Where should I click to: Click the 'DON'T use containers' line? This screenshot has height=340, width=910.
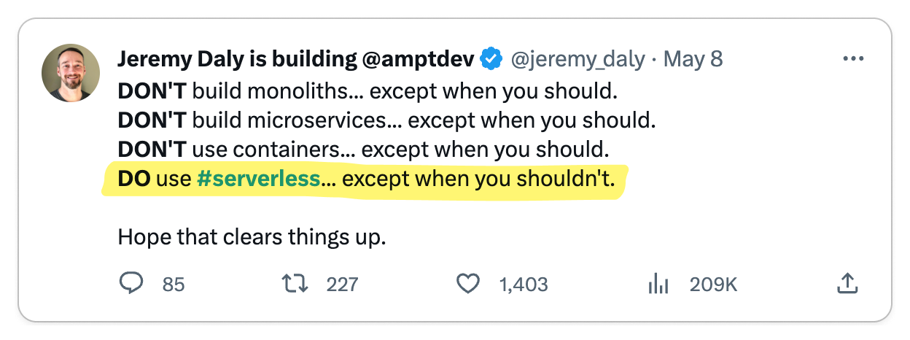click(363, 150)
